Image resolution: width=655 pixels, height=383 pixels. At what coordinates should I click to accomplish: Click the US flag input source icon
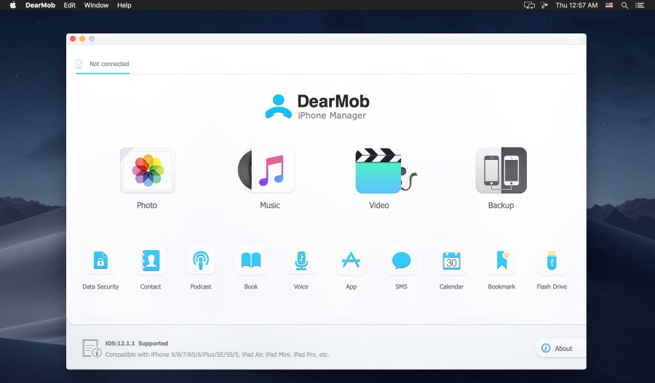[609, 5]
